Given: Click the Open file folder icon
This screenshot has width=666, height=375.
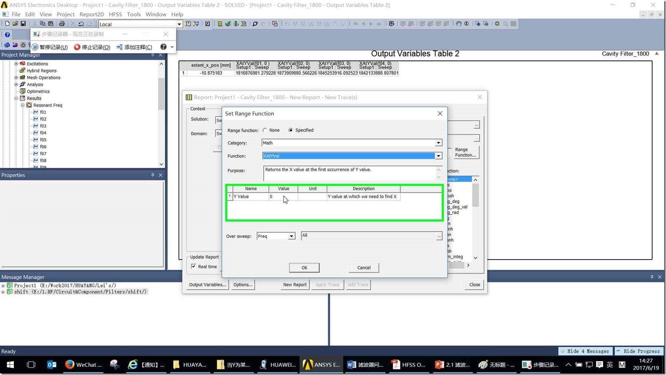Looking at the screenshot, I should (x=15, y=24).
